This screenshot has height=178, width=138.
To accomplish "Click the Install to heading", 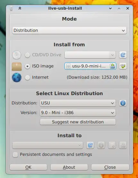I will tap(70, 136).
